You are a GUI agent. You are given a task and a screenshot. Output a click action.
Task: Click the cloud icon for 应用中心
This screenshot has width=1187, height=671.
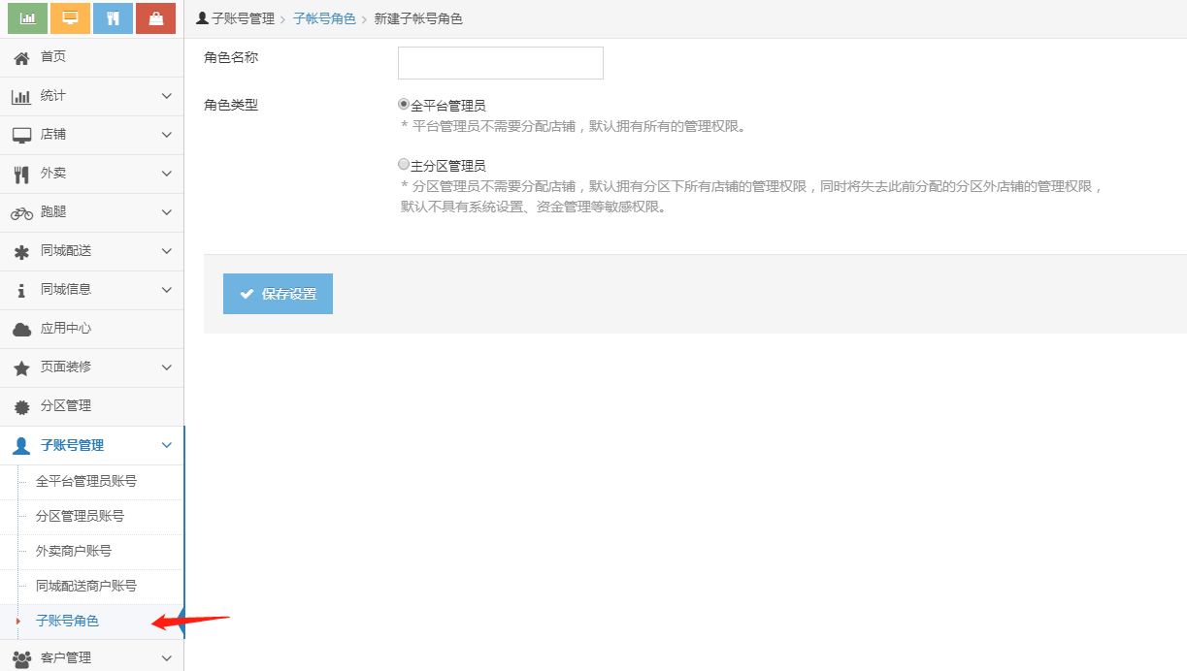[21, 330]
